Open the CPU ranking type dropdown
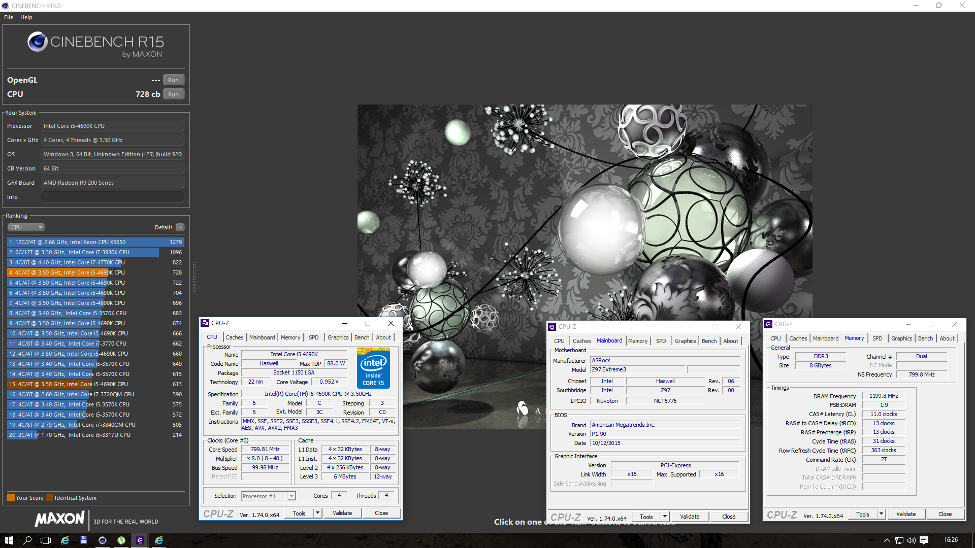This screenshot has width=975, height=548. pos(26,227)
